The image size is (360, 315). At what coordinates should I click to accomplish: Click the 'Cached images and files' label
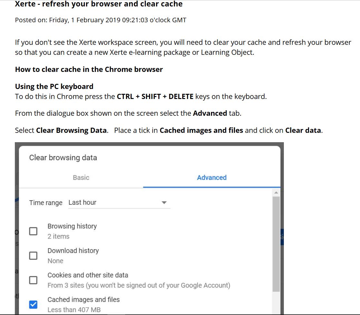pos(84,300)
